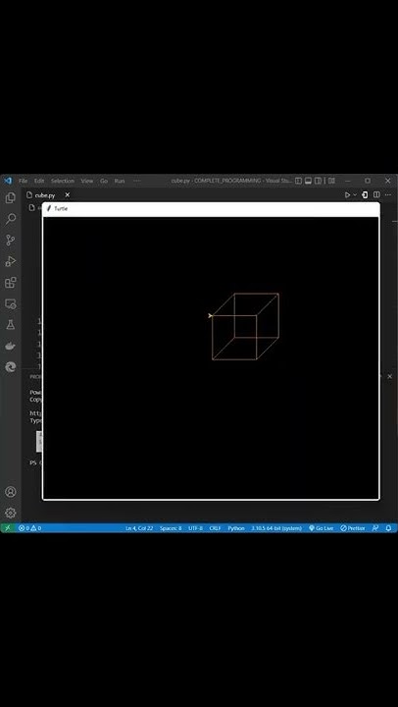Open Customize Layout options
This screenshot has height=707, width=398.
point(331,181)
